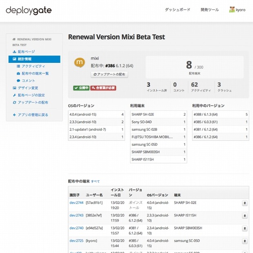The width and height of the screenshot is (253, 253).
Task: Open 配布ページの設定 in the sidebar
Action: pyautogui.click(x=31, y=95)
